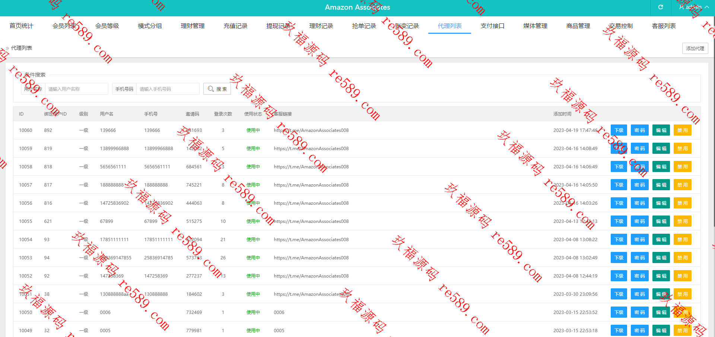
Task: Open the admin user dropdown
Action: coord(694,7)
